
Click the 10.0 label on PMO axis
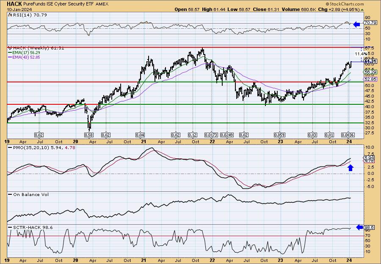(370, 147)
